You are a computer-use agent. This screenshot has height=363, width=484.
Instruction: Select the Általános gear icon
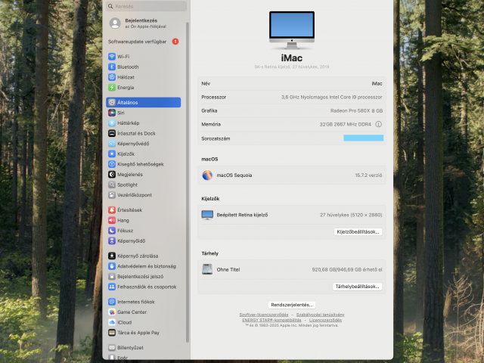coord(112,103)
